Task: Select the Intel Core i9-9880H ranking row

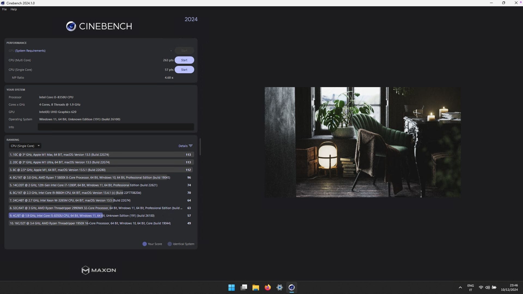Action: (101, 193)
